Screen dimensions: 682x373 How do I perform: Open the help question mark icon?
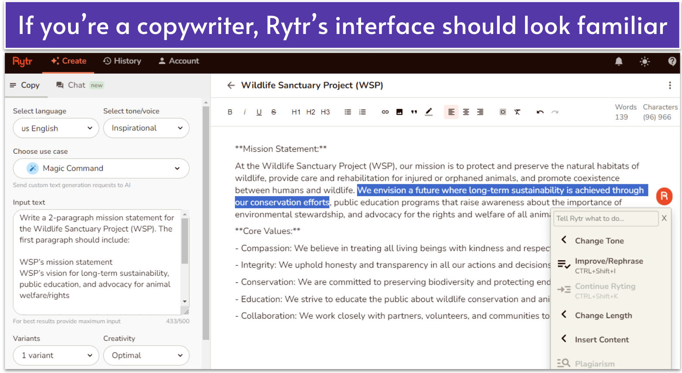coord(672,61)
